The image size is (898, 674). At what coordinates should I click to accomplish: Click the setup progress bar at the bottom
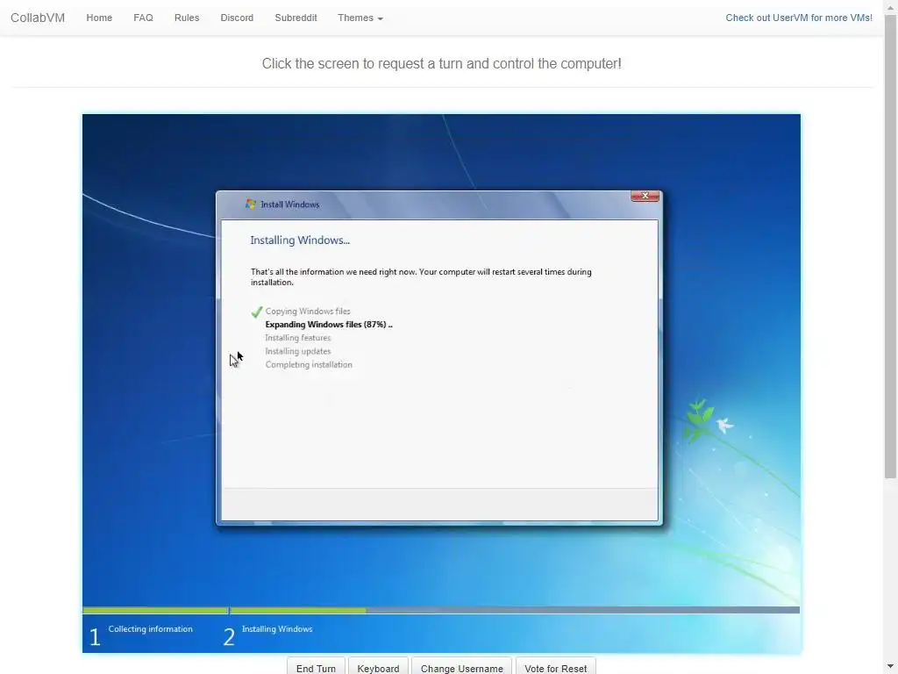[x=441, y=611]
